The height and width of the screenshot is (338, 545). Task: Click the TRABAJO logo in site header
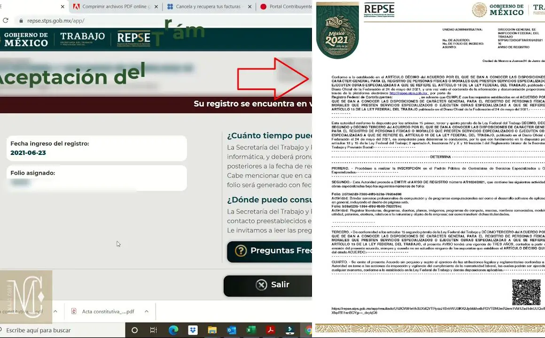(82, 38)
